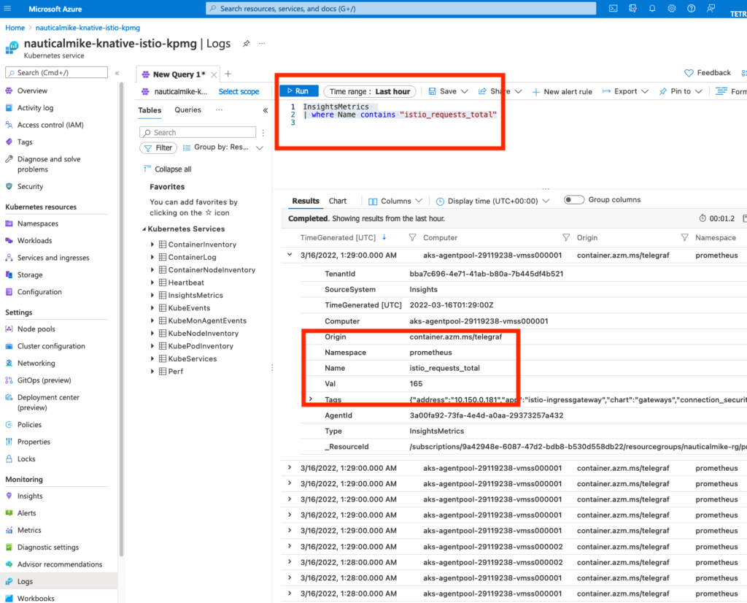Open the notifications bell icon

(x=652, y=9)
